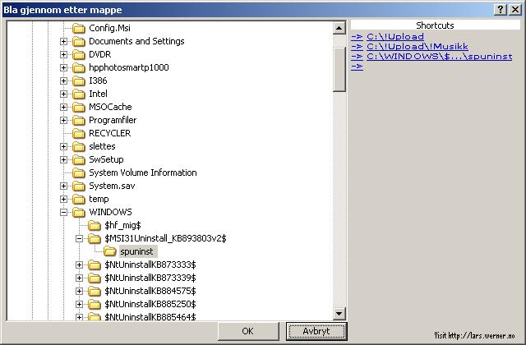The height and width of the screenshot is (345, 526).
Task: Expand the $NtUninstallKB884575$ node
Action: (79, 291)
